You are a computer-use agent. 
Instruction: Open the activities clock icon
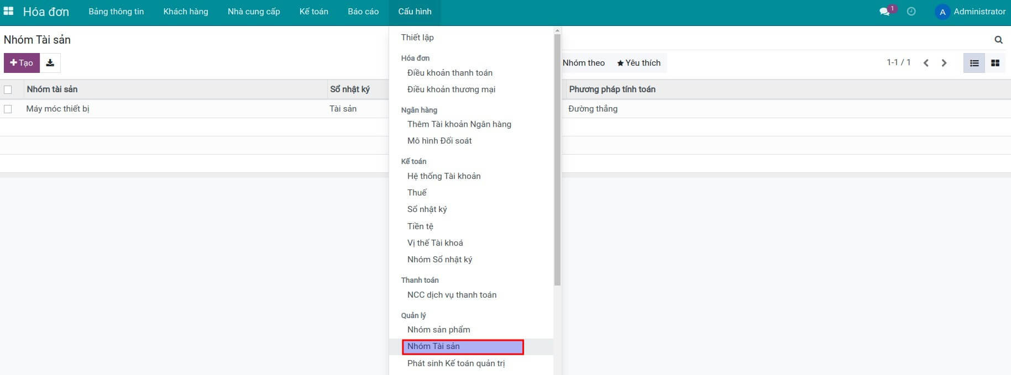[x=912, y=12]
